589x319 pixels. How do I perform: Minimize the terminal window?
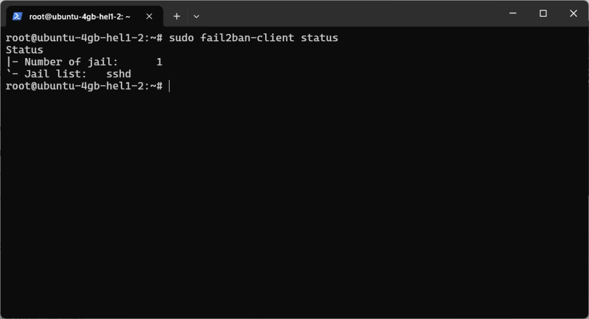click(512, 14)
